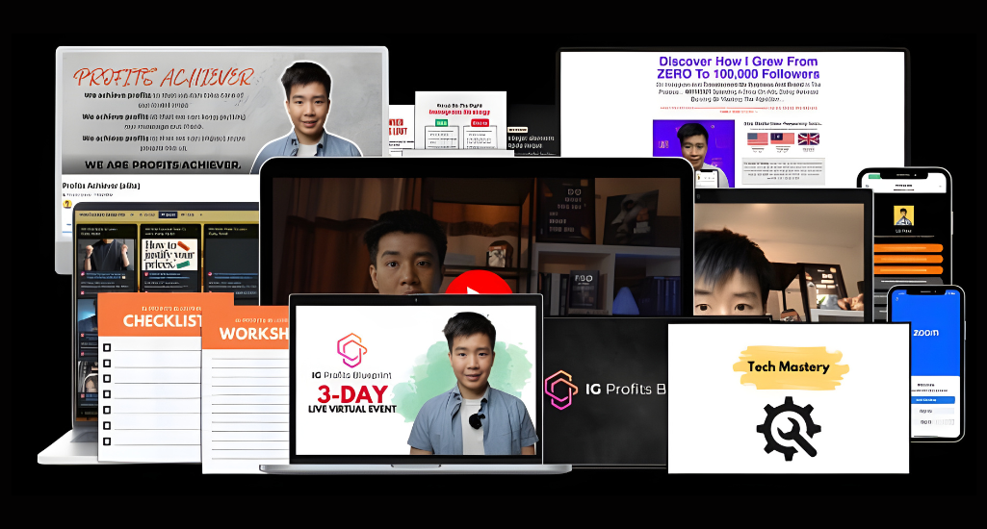987x529 pixels.
Task: Click the red '3-DAY' text
Action: 352,394
